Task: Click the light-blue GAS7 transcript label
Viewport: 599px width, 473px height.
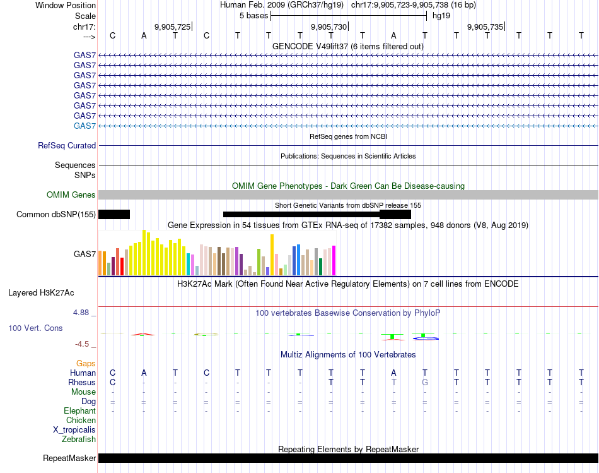Action: [x=84, y=126]
